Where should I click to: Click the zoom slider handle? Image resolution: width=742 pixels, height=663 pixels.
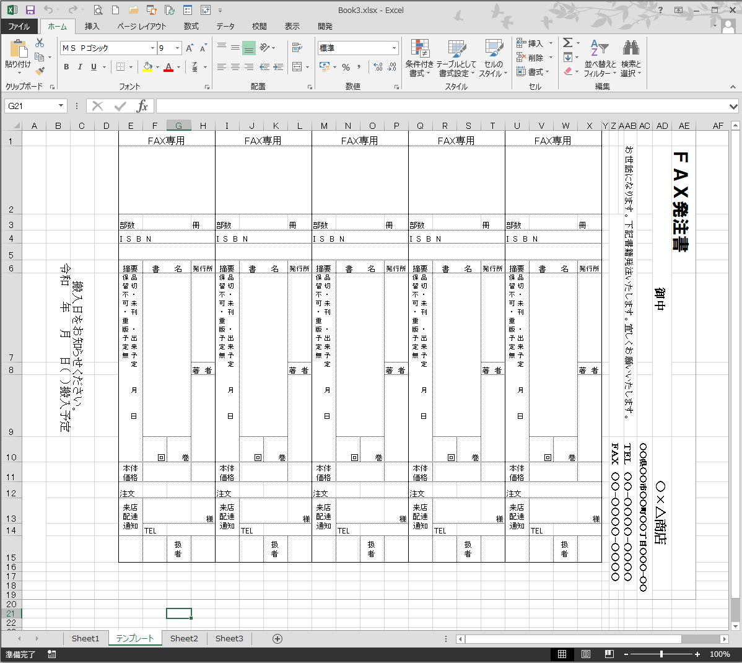(661, 654)
